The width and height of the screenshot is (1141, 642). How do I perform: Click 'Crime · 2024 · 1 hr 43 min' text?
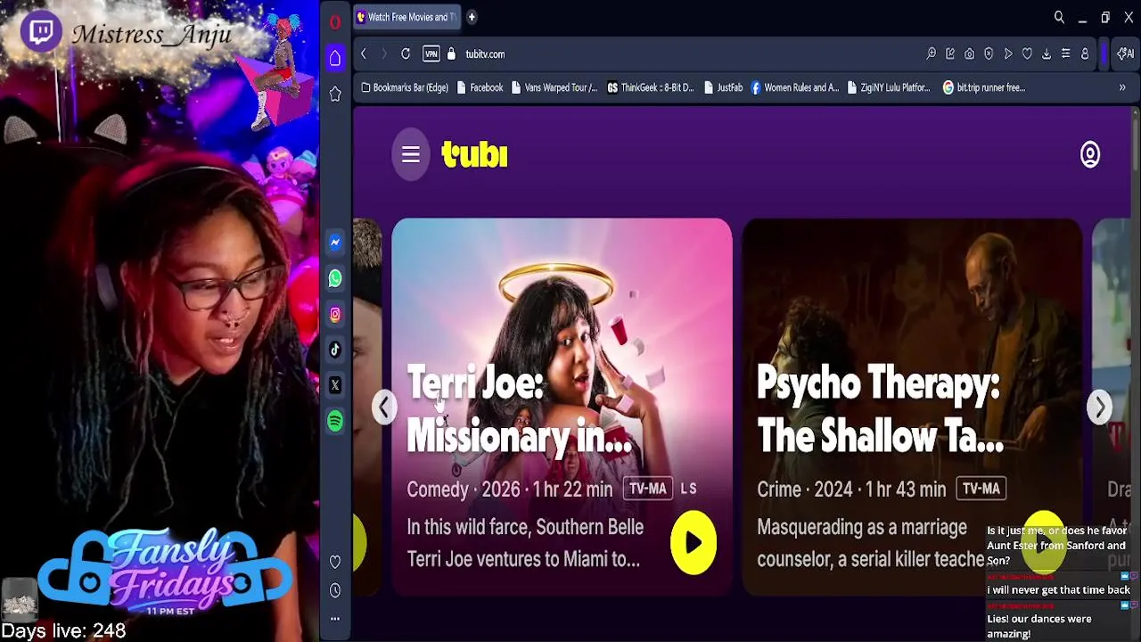pos(851,490)
